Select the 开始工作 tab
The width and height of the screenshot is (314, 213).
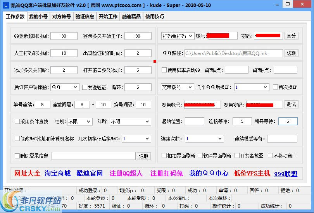pyautogui.click(x=108, y=16)
